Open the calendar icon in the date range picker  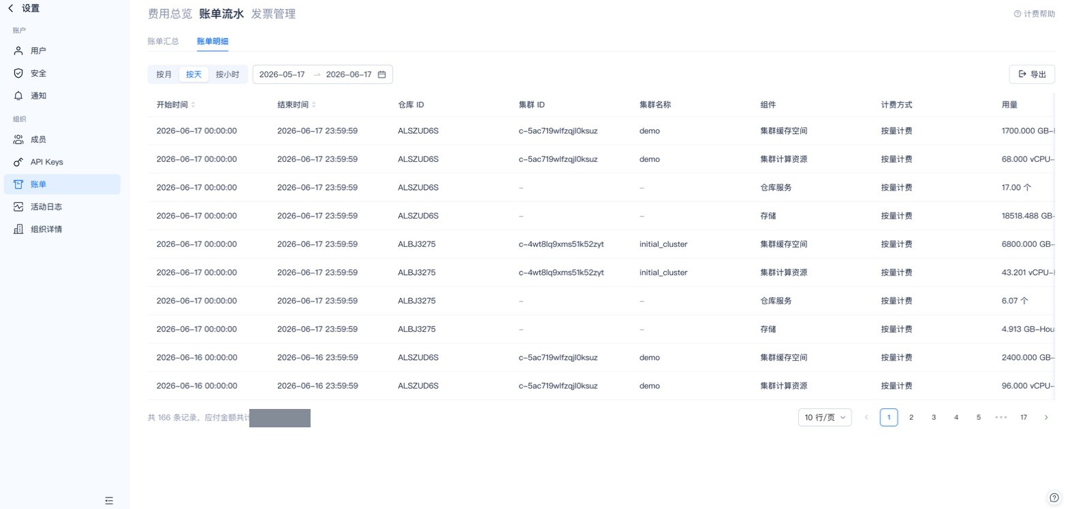[382, 74]
